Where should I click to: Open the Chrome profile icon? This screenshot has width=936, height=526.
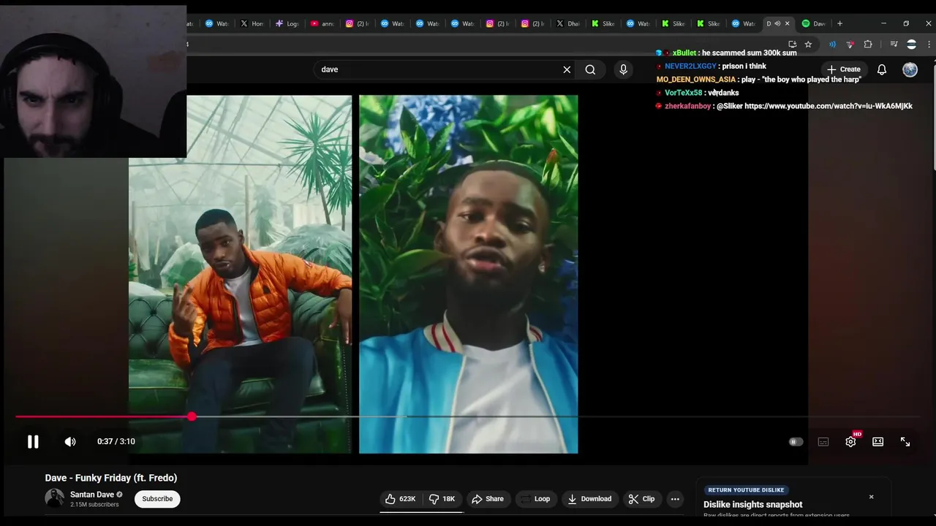pos(911,45)
